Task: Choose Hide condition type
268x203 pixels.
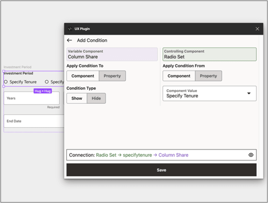Action: click(x=96, y=98)
